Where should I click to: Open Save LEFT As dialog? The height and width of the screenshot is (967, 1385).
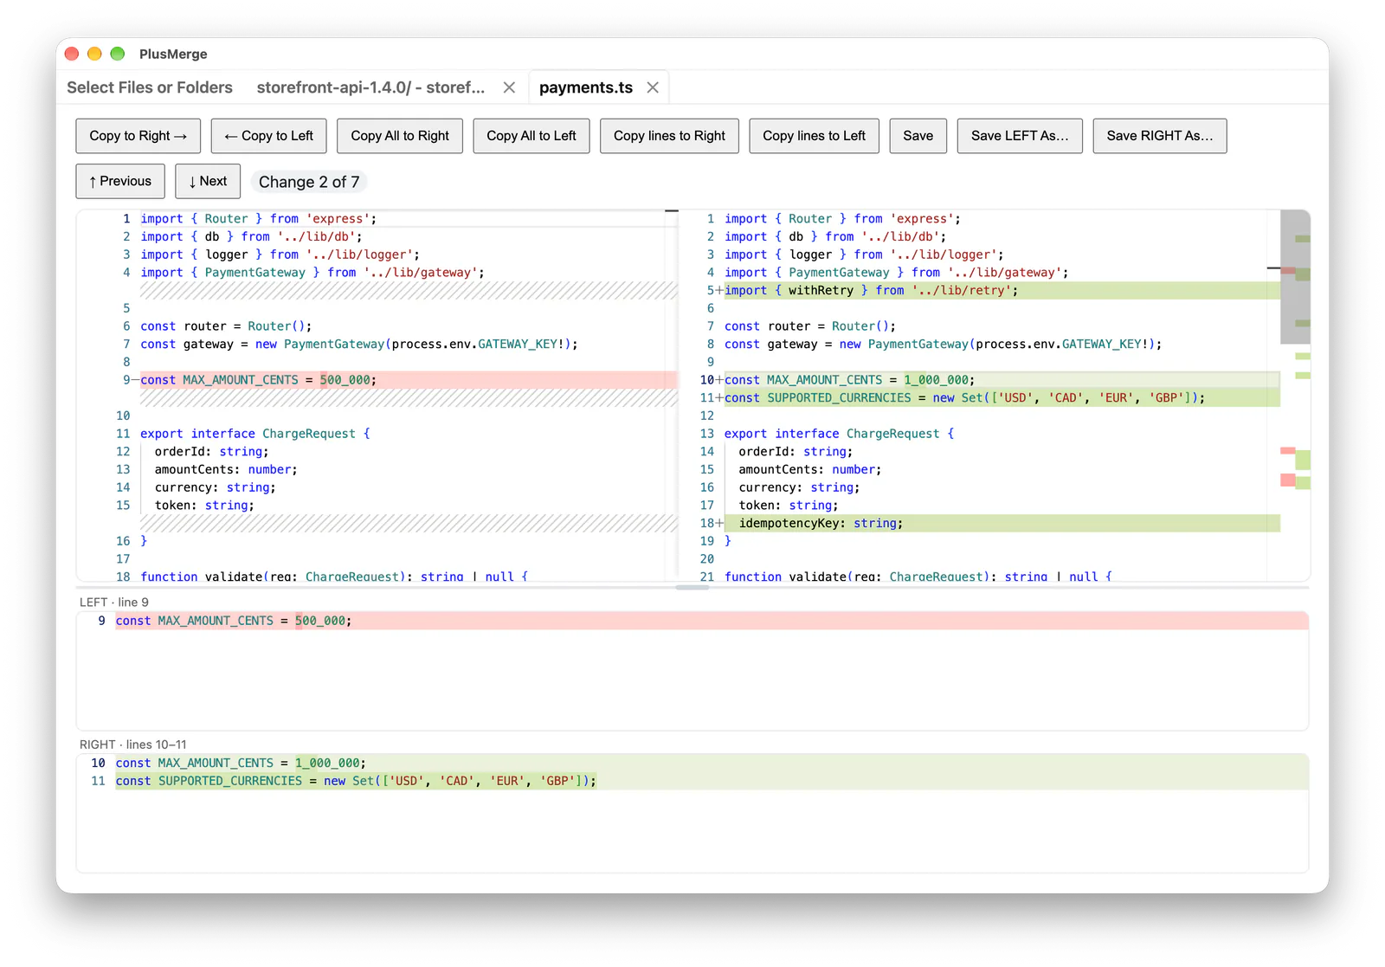[x=1020, y=136]
